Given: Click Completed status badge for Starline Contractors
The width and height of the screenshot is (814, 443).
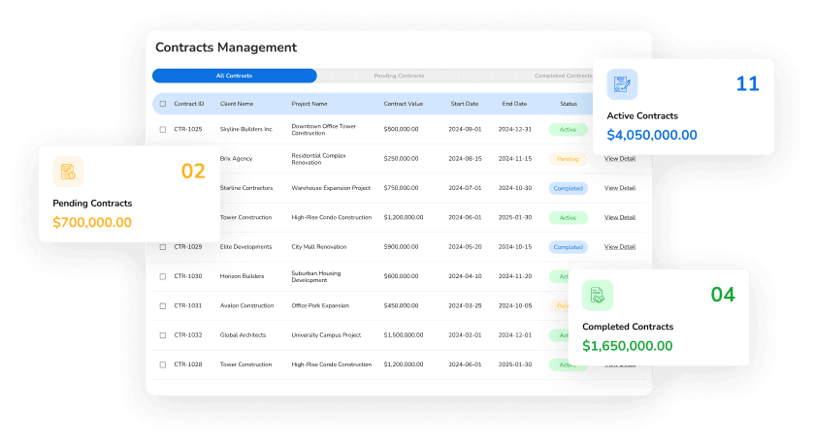Looking at the screenshot, I should (x=568, y=188).
